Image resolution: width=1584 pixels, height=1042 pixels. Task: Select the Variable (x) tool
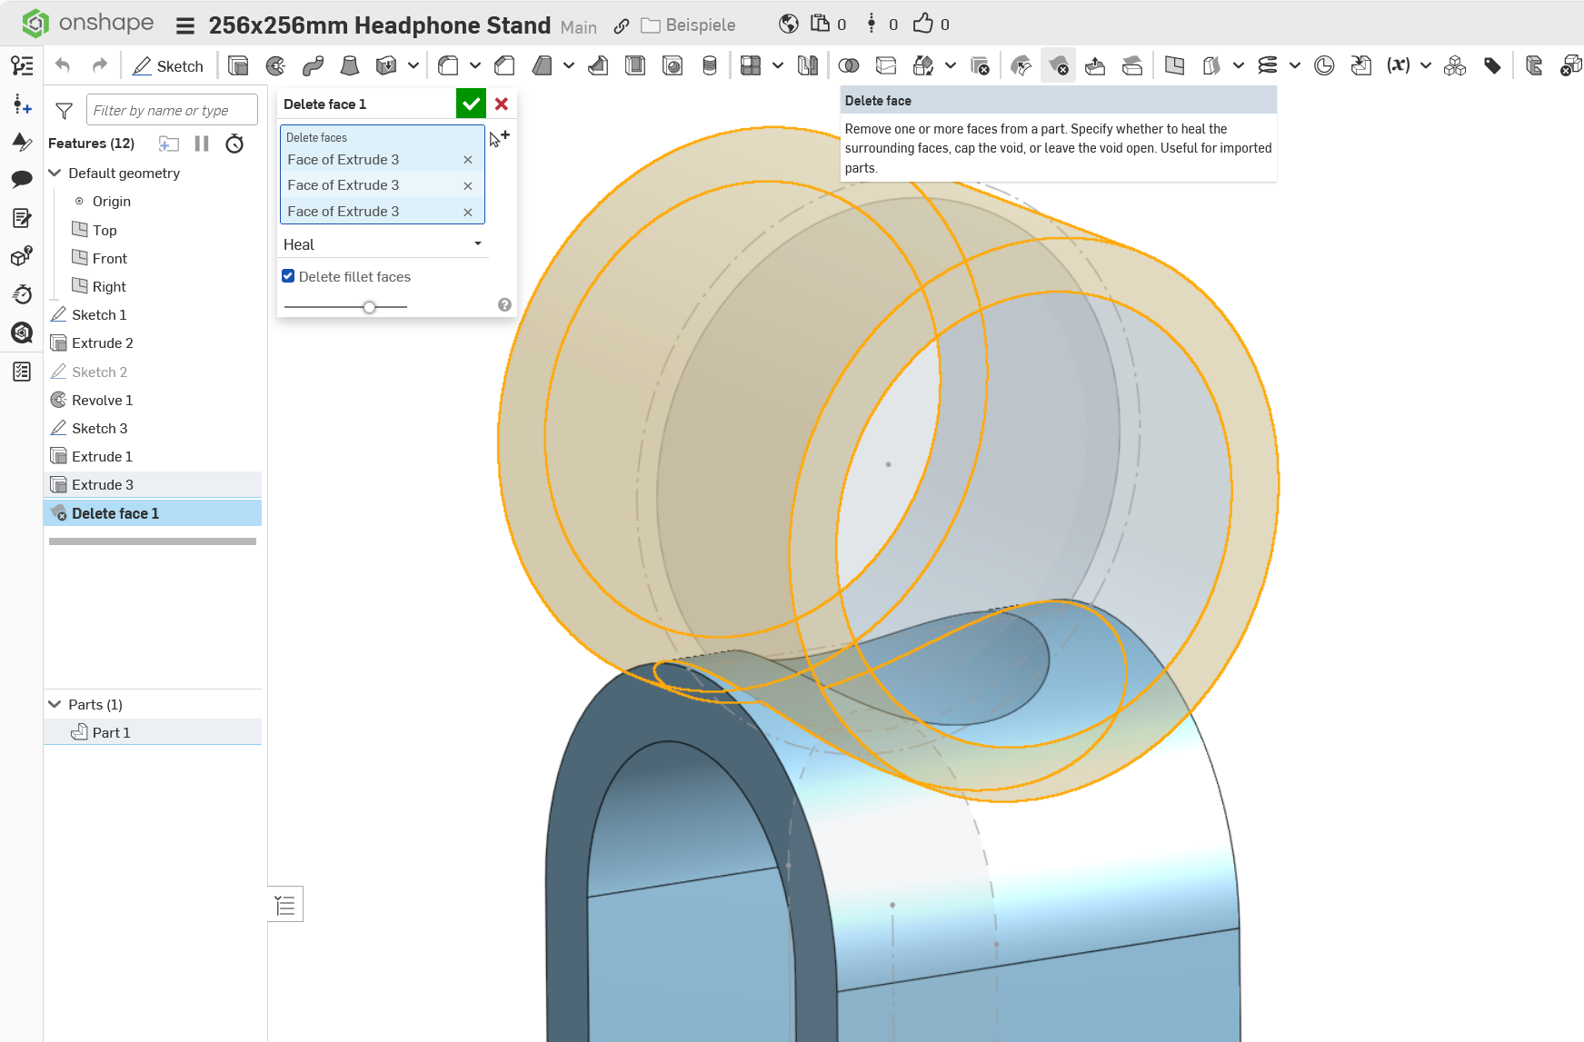pos(1399,65)
